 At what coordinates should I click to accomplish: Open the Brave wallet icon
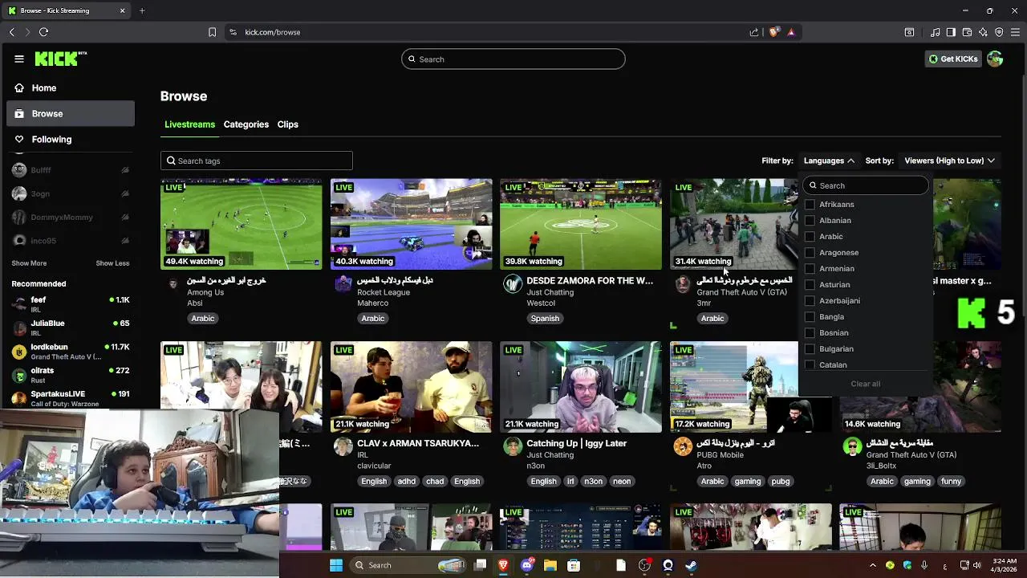click(967, 32)
